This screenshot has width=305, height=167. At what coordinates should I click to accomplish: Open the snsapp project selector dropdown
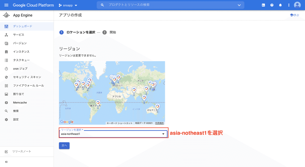(68, 5)
